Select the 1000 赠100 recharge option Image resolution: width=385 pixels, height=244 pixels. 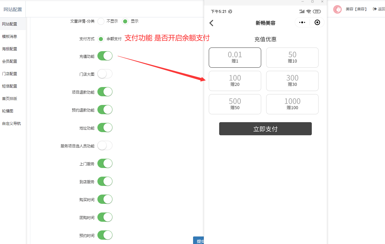pyautogui.click(x=292, y=104)
